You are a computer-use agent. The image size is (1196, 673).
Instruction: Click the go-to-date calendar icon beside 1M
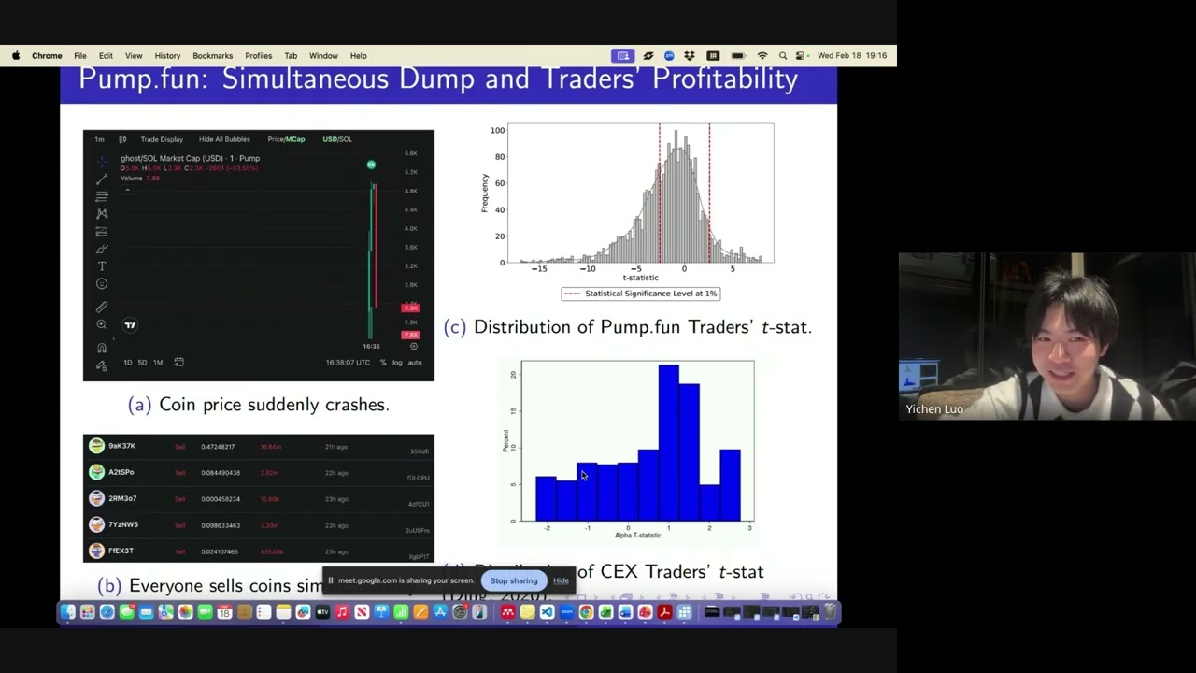click(178, 363)
